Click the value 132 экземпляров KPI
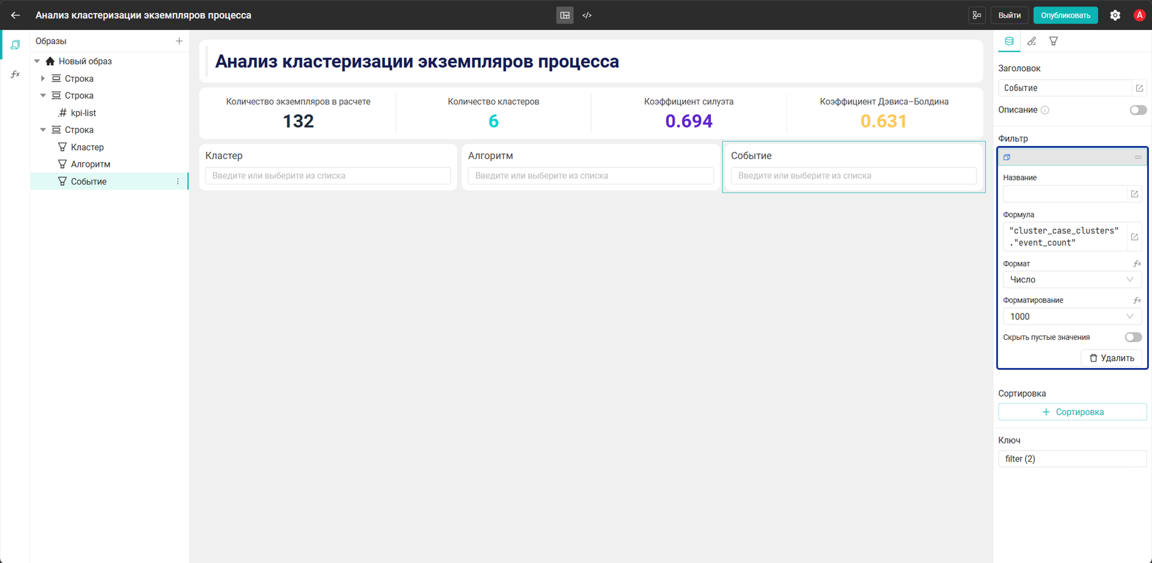 [298, 121]
